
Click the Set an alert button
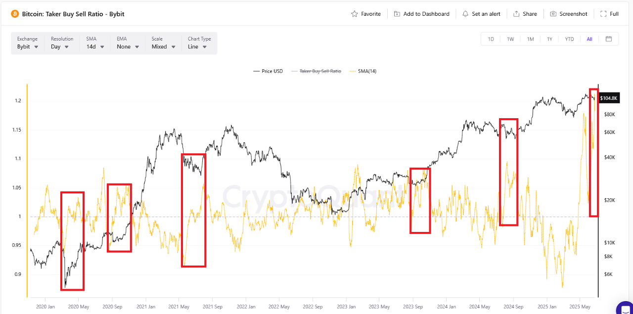click(x=481, y=13)
